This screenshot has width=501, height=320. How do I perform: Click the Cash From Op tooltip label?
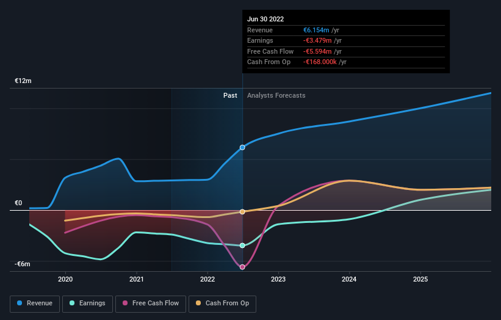pos(269,62)
